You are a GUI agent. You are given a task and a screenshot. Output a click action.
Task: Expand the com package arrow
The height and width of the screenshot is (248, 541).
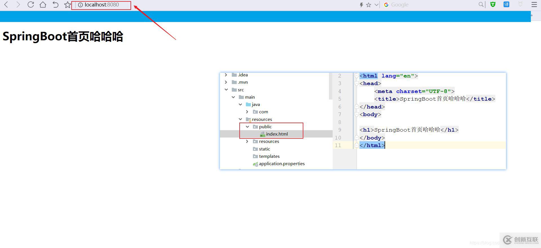pyautogui.click(x=247, y=112)
